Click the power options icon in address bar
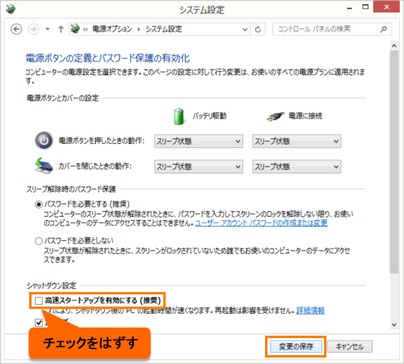The height and width of the screenshot is (364, 404). tap(75, 28)
